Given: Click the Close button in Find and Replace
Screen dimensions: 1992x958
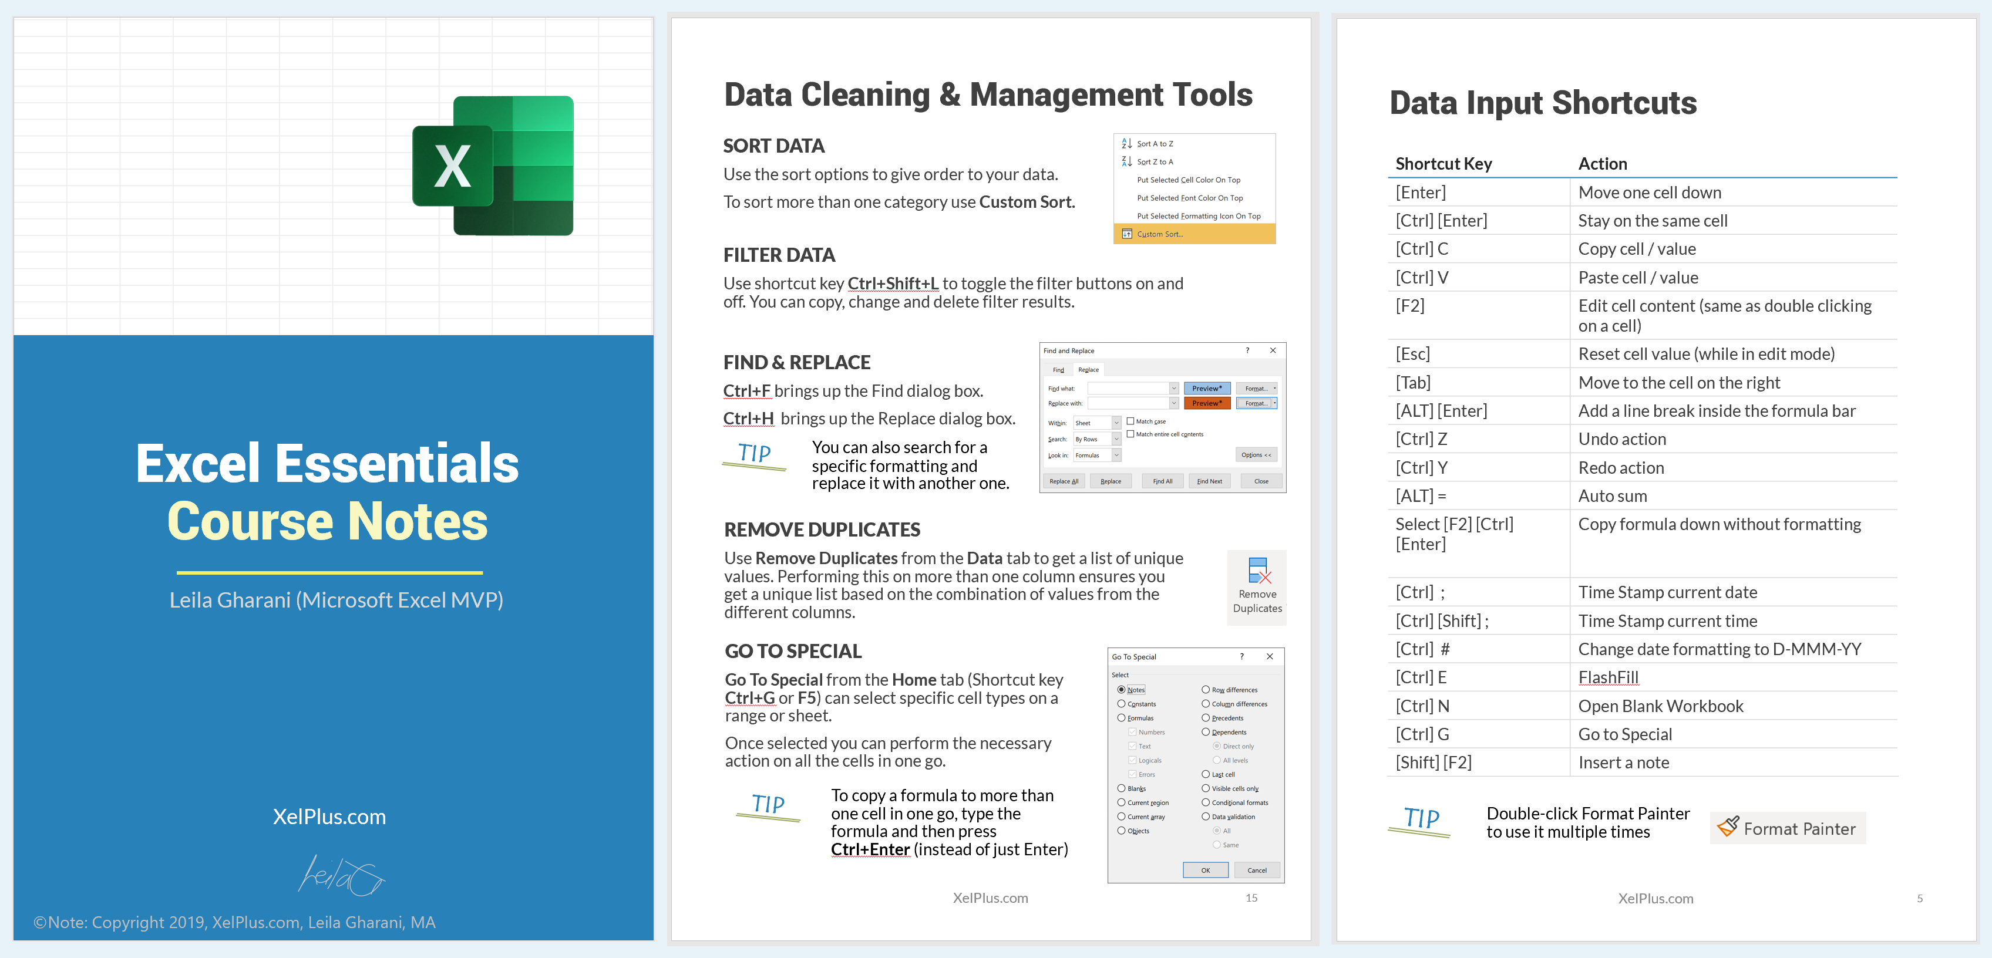Looking at the screenshot, I should coord(1261,481).
